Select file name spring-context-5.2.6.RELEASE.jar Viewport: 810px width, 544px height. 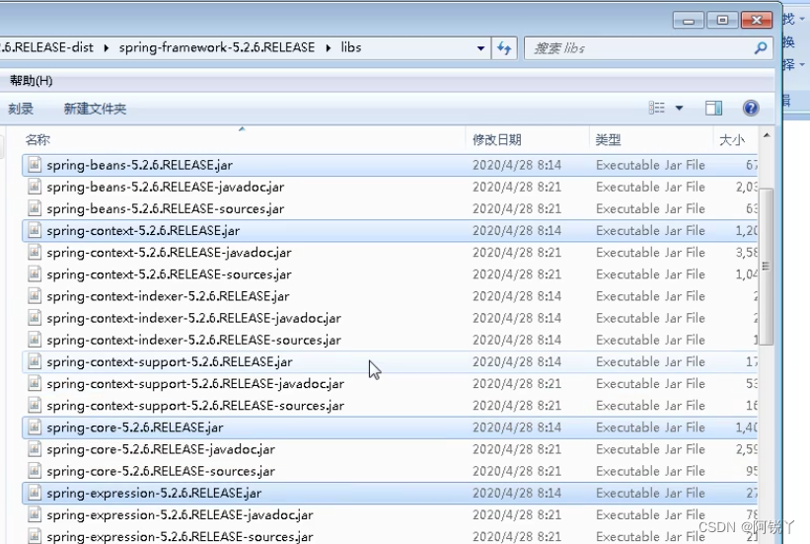pyautogui.click(x=143, y=231)
